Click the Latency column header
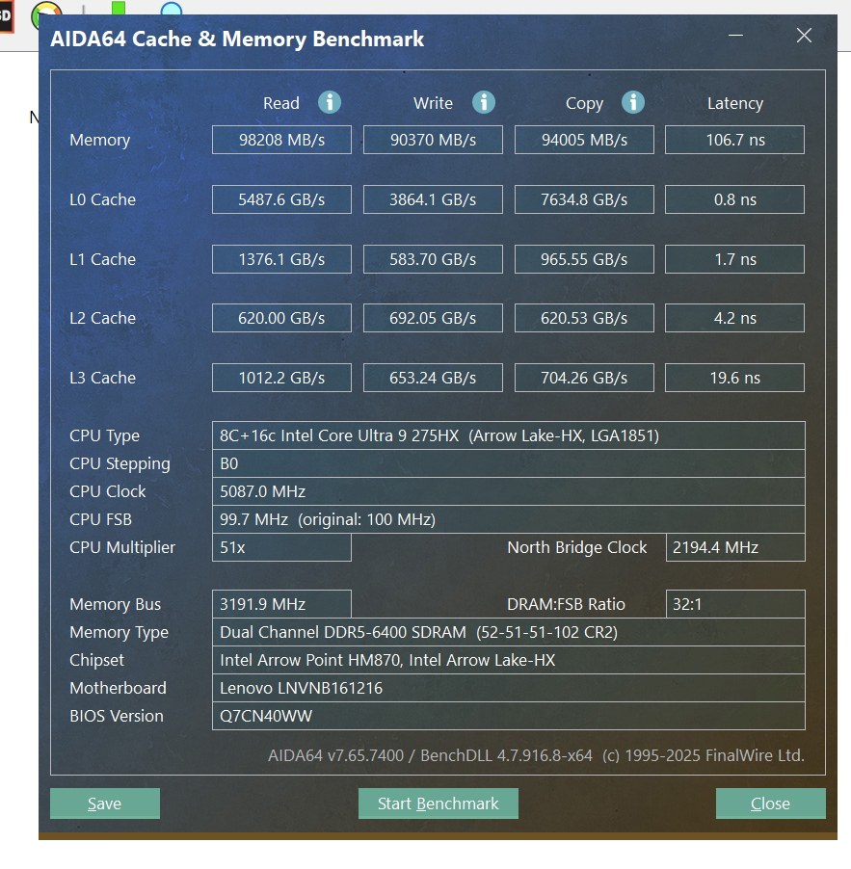This screenshot has height=869, width=851. [x=735, y=104]
